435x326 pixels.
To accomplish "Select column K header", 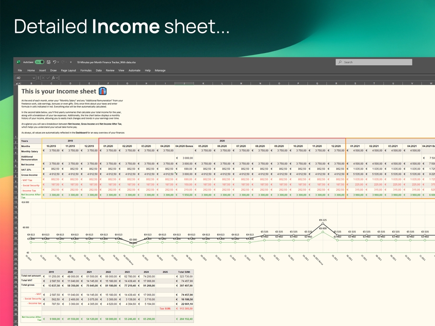I will pyautogui.click(x=203, y=83).
